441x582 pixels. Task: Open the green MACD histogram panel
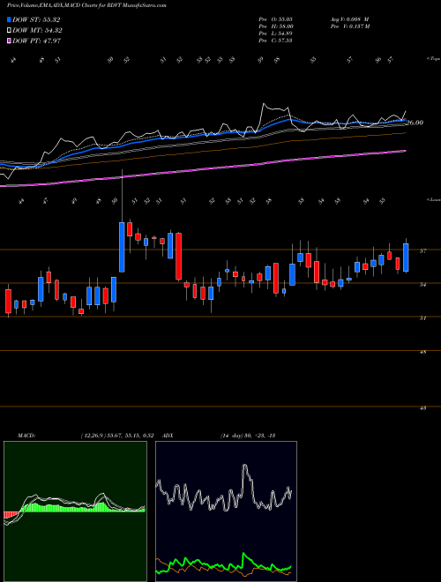click(75, 511)
